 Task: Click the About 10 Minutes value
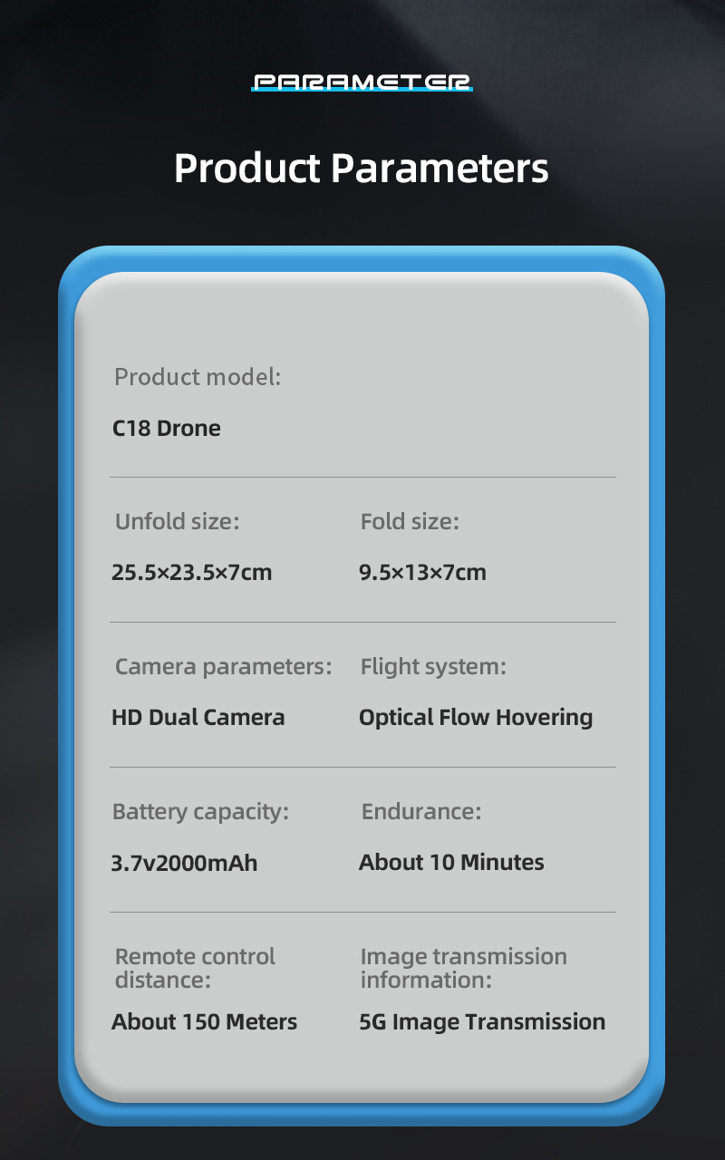point(451,862)
